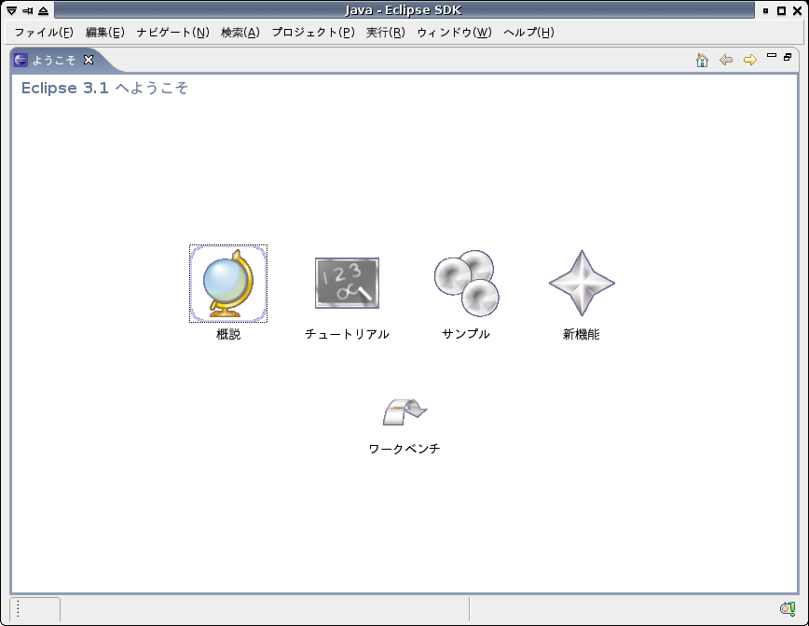Viewport: 809px width, 626px height.
Task: Click the 新機能 label link
Action: [582, 334]
